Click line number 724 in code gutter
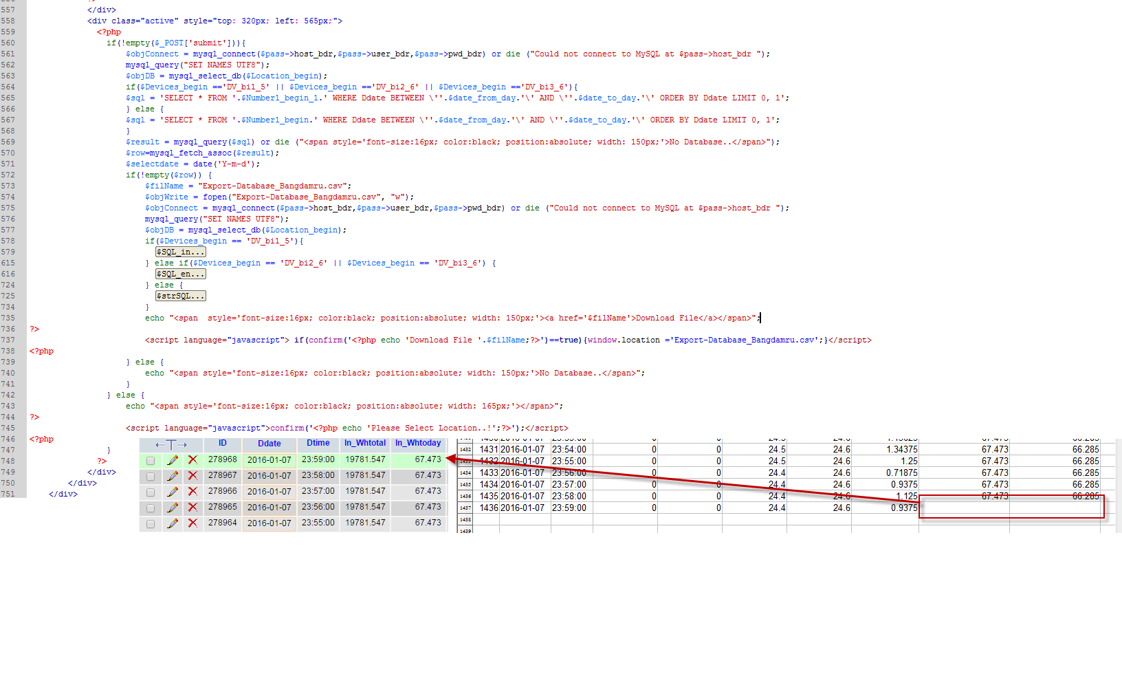 pyautogui.click(x=8, y=285)
